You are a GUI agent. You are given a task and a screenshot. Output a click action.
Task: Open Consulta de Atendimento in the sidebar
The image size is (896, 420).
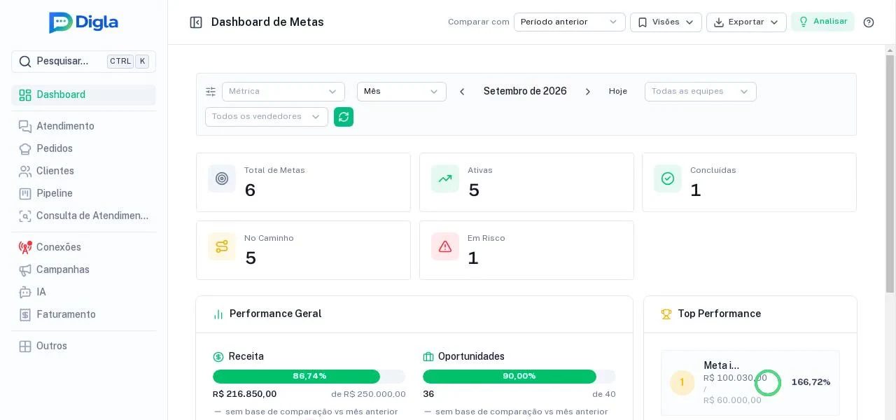click(83, 216)
